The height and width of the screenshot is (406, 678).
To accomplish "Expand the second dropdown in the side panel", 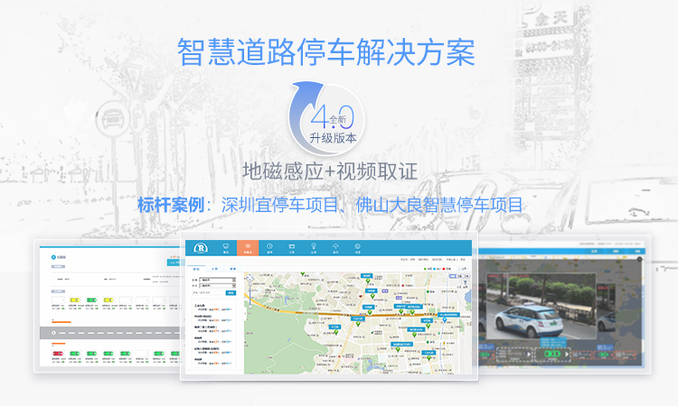I will [x=217, y=286].
